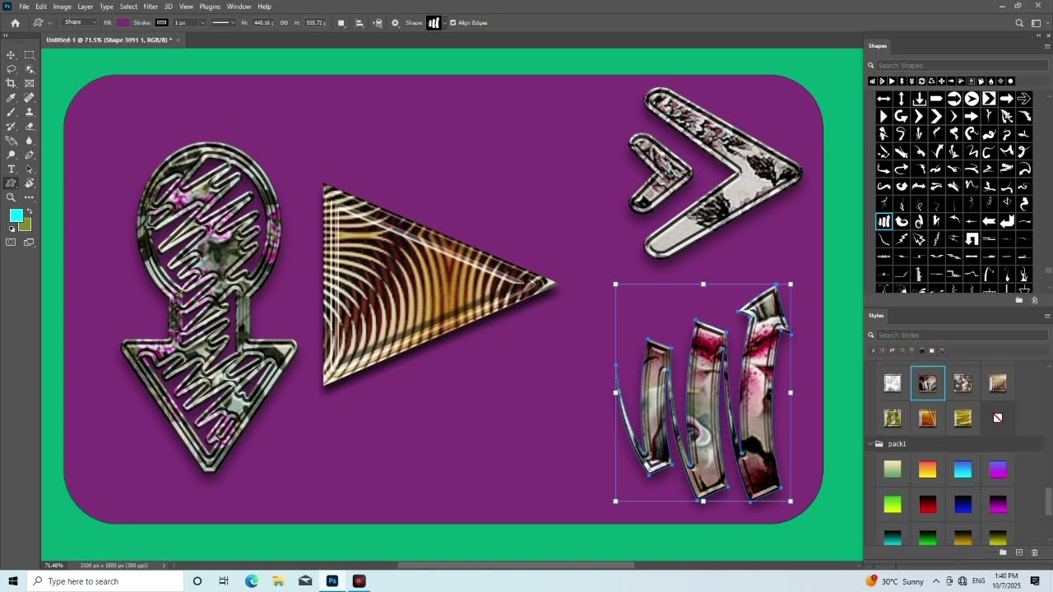
Task: Open the Layer menu
Action: point(86,7)
